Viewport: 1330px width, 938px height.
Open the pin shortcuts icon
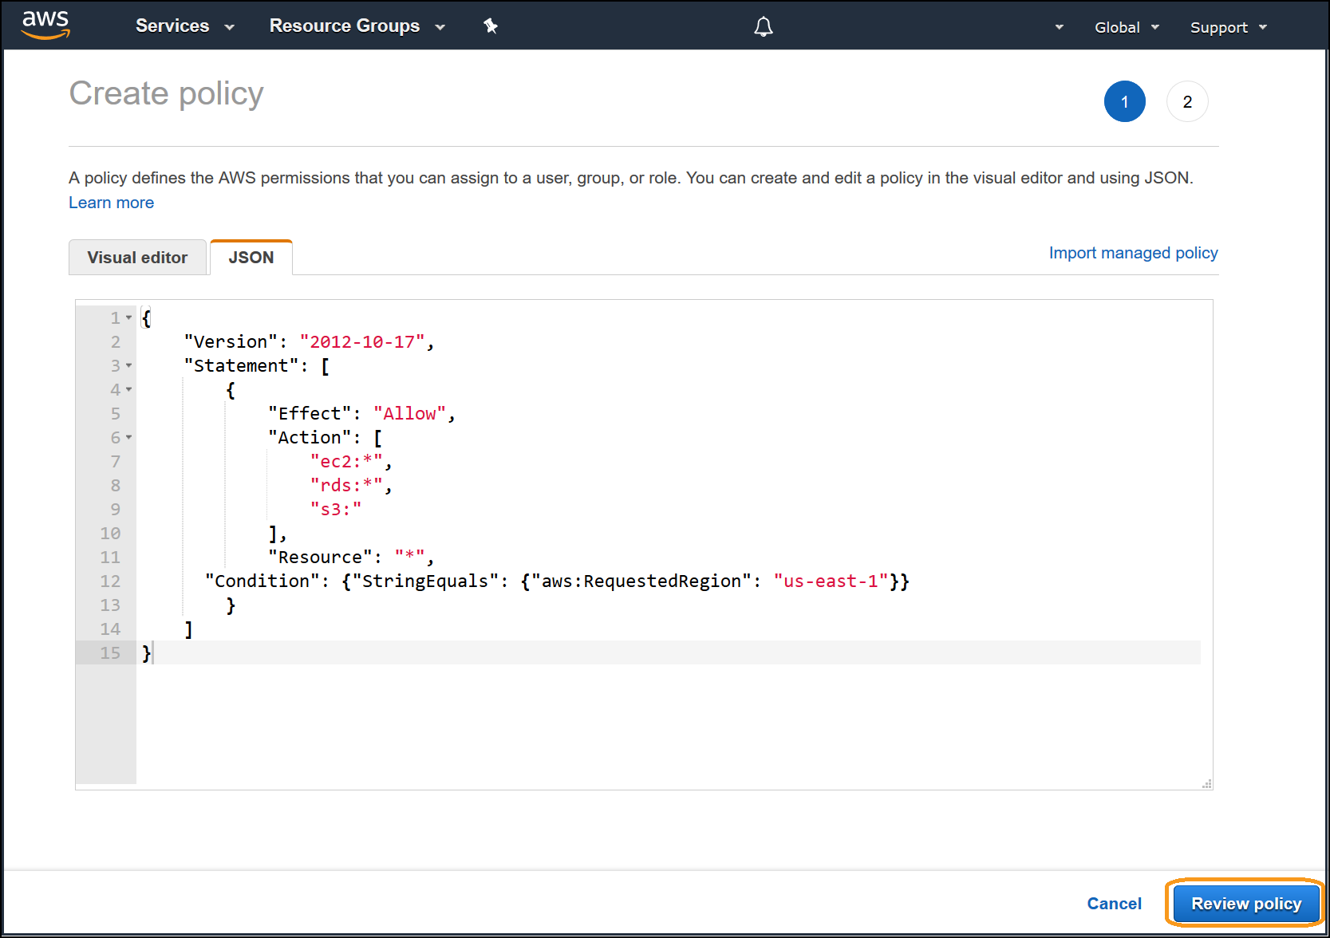491,26
